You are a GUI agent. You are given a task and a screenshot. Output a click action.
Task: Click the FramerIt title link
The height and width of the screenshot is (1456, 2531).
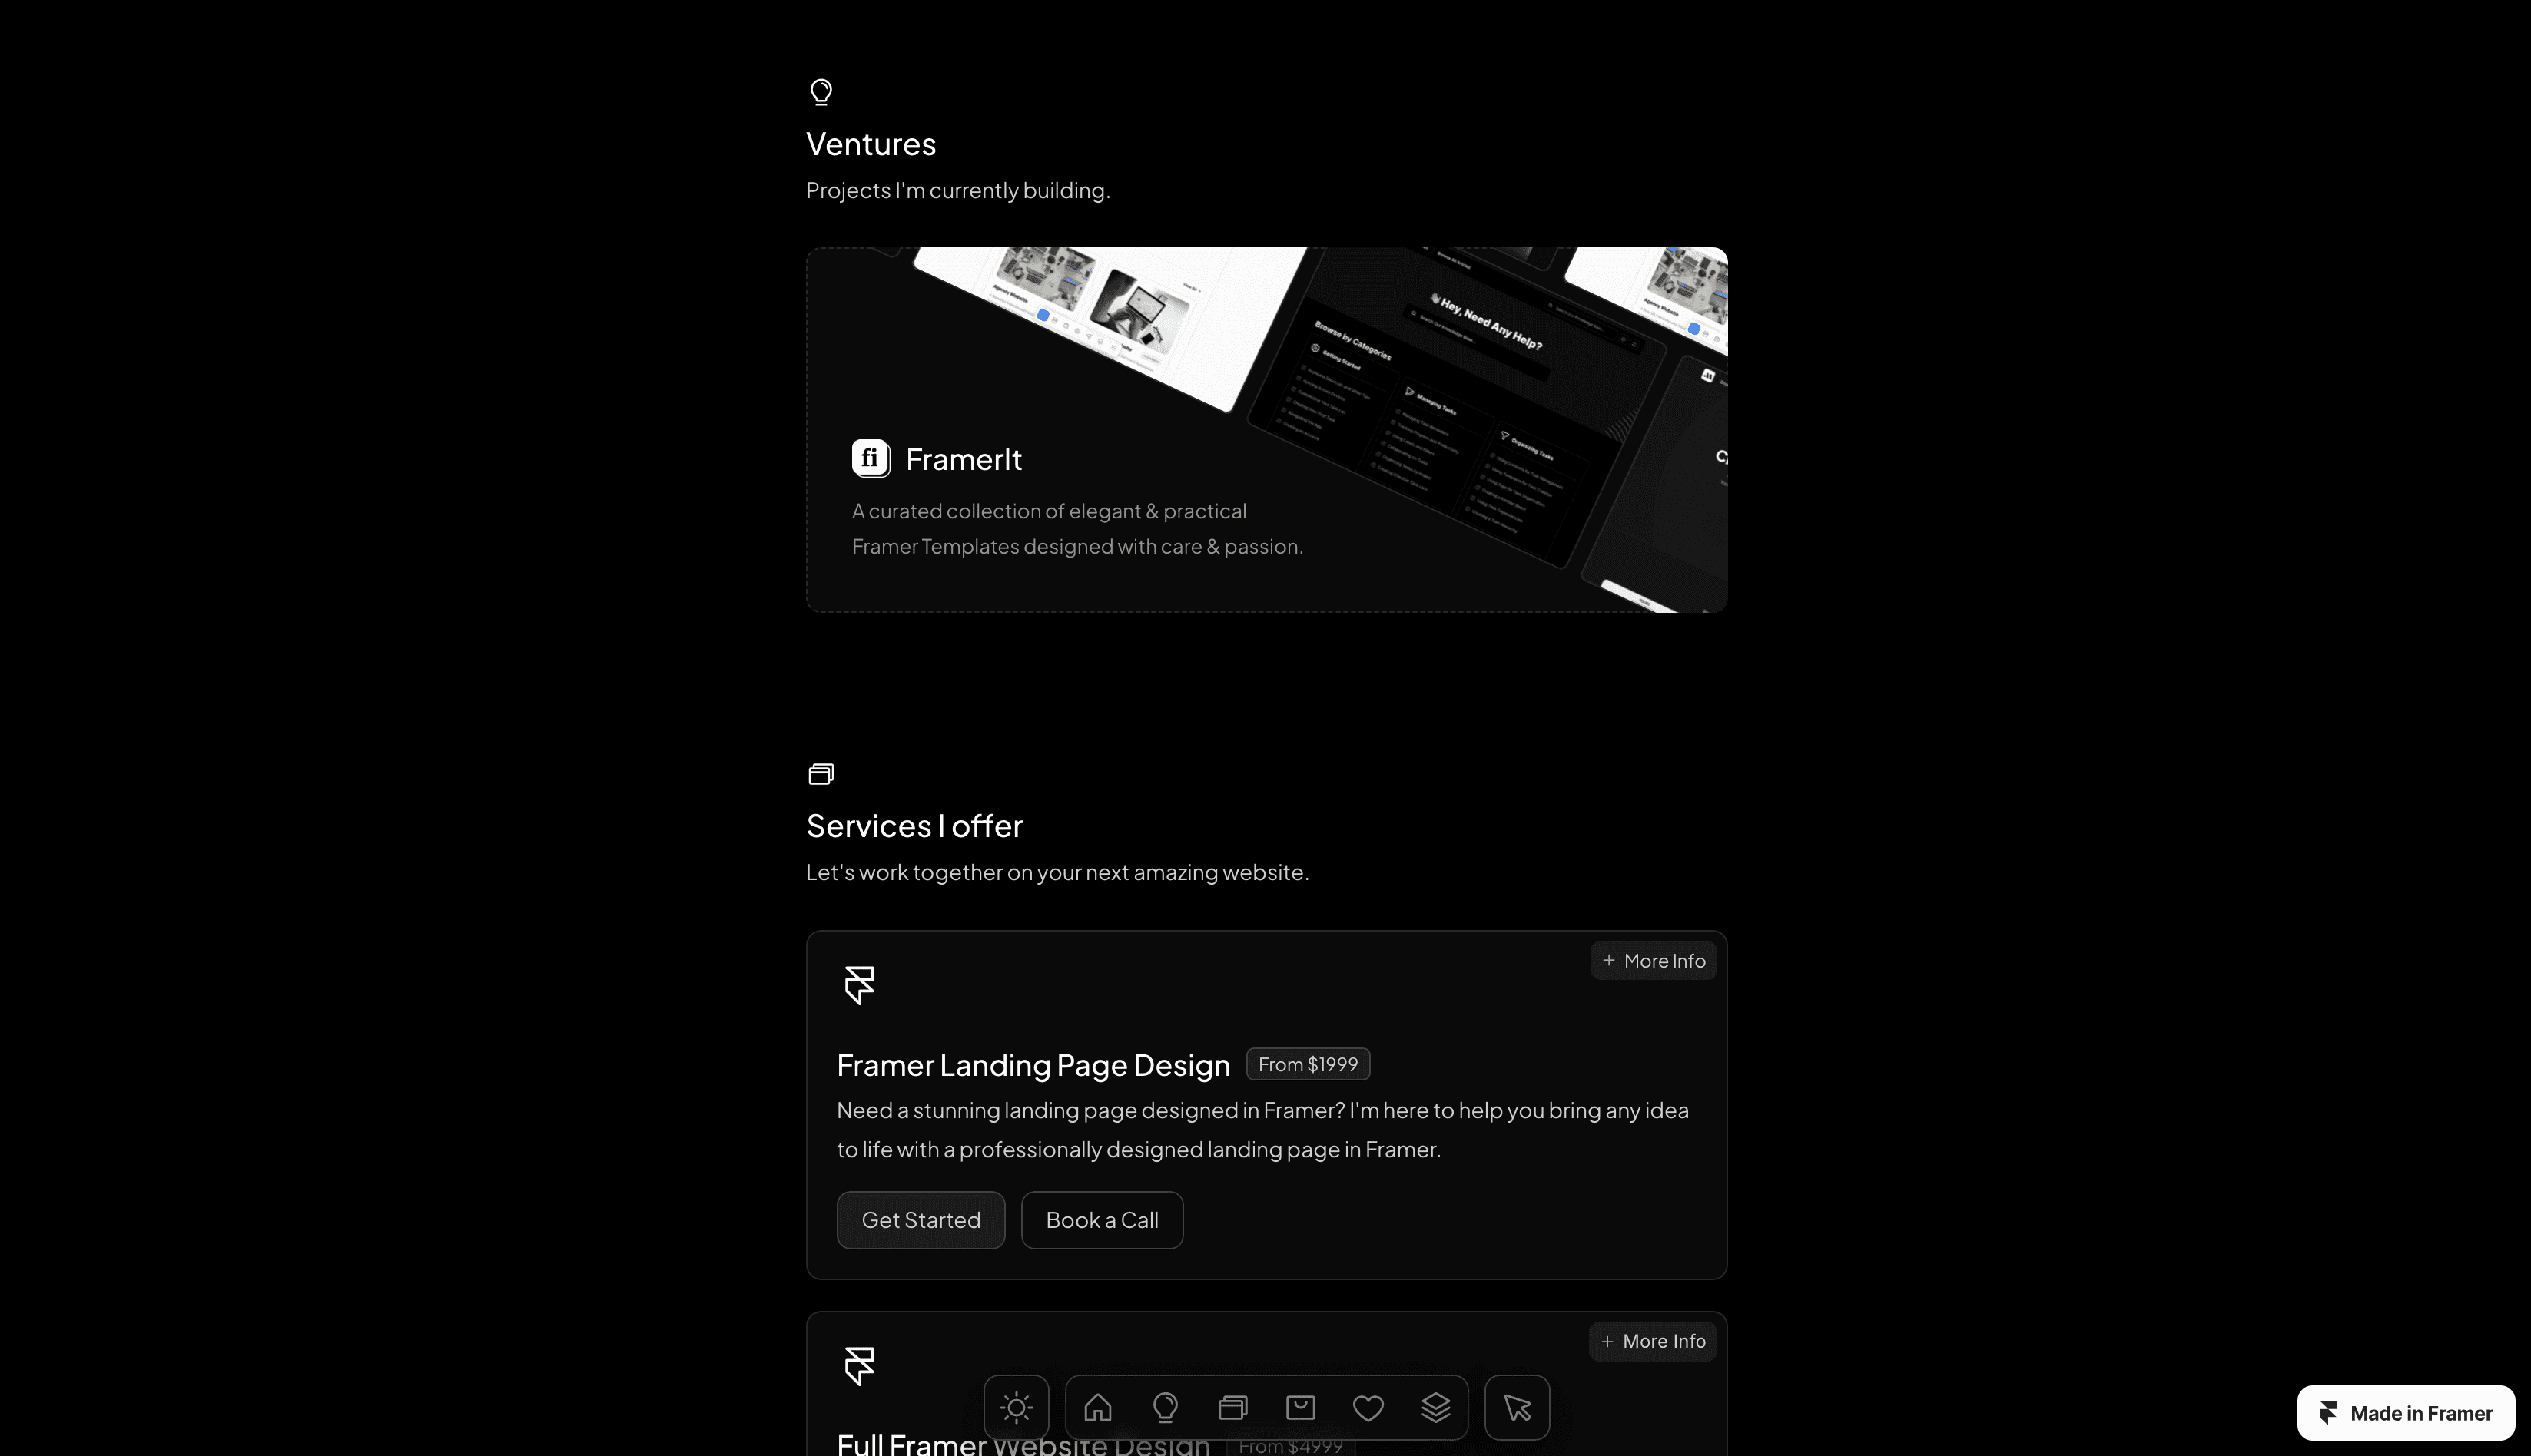[x=964, y=459]
